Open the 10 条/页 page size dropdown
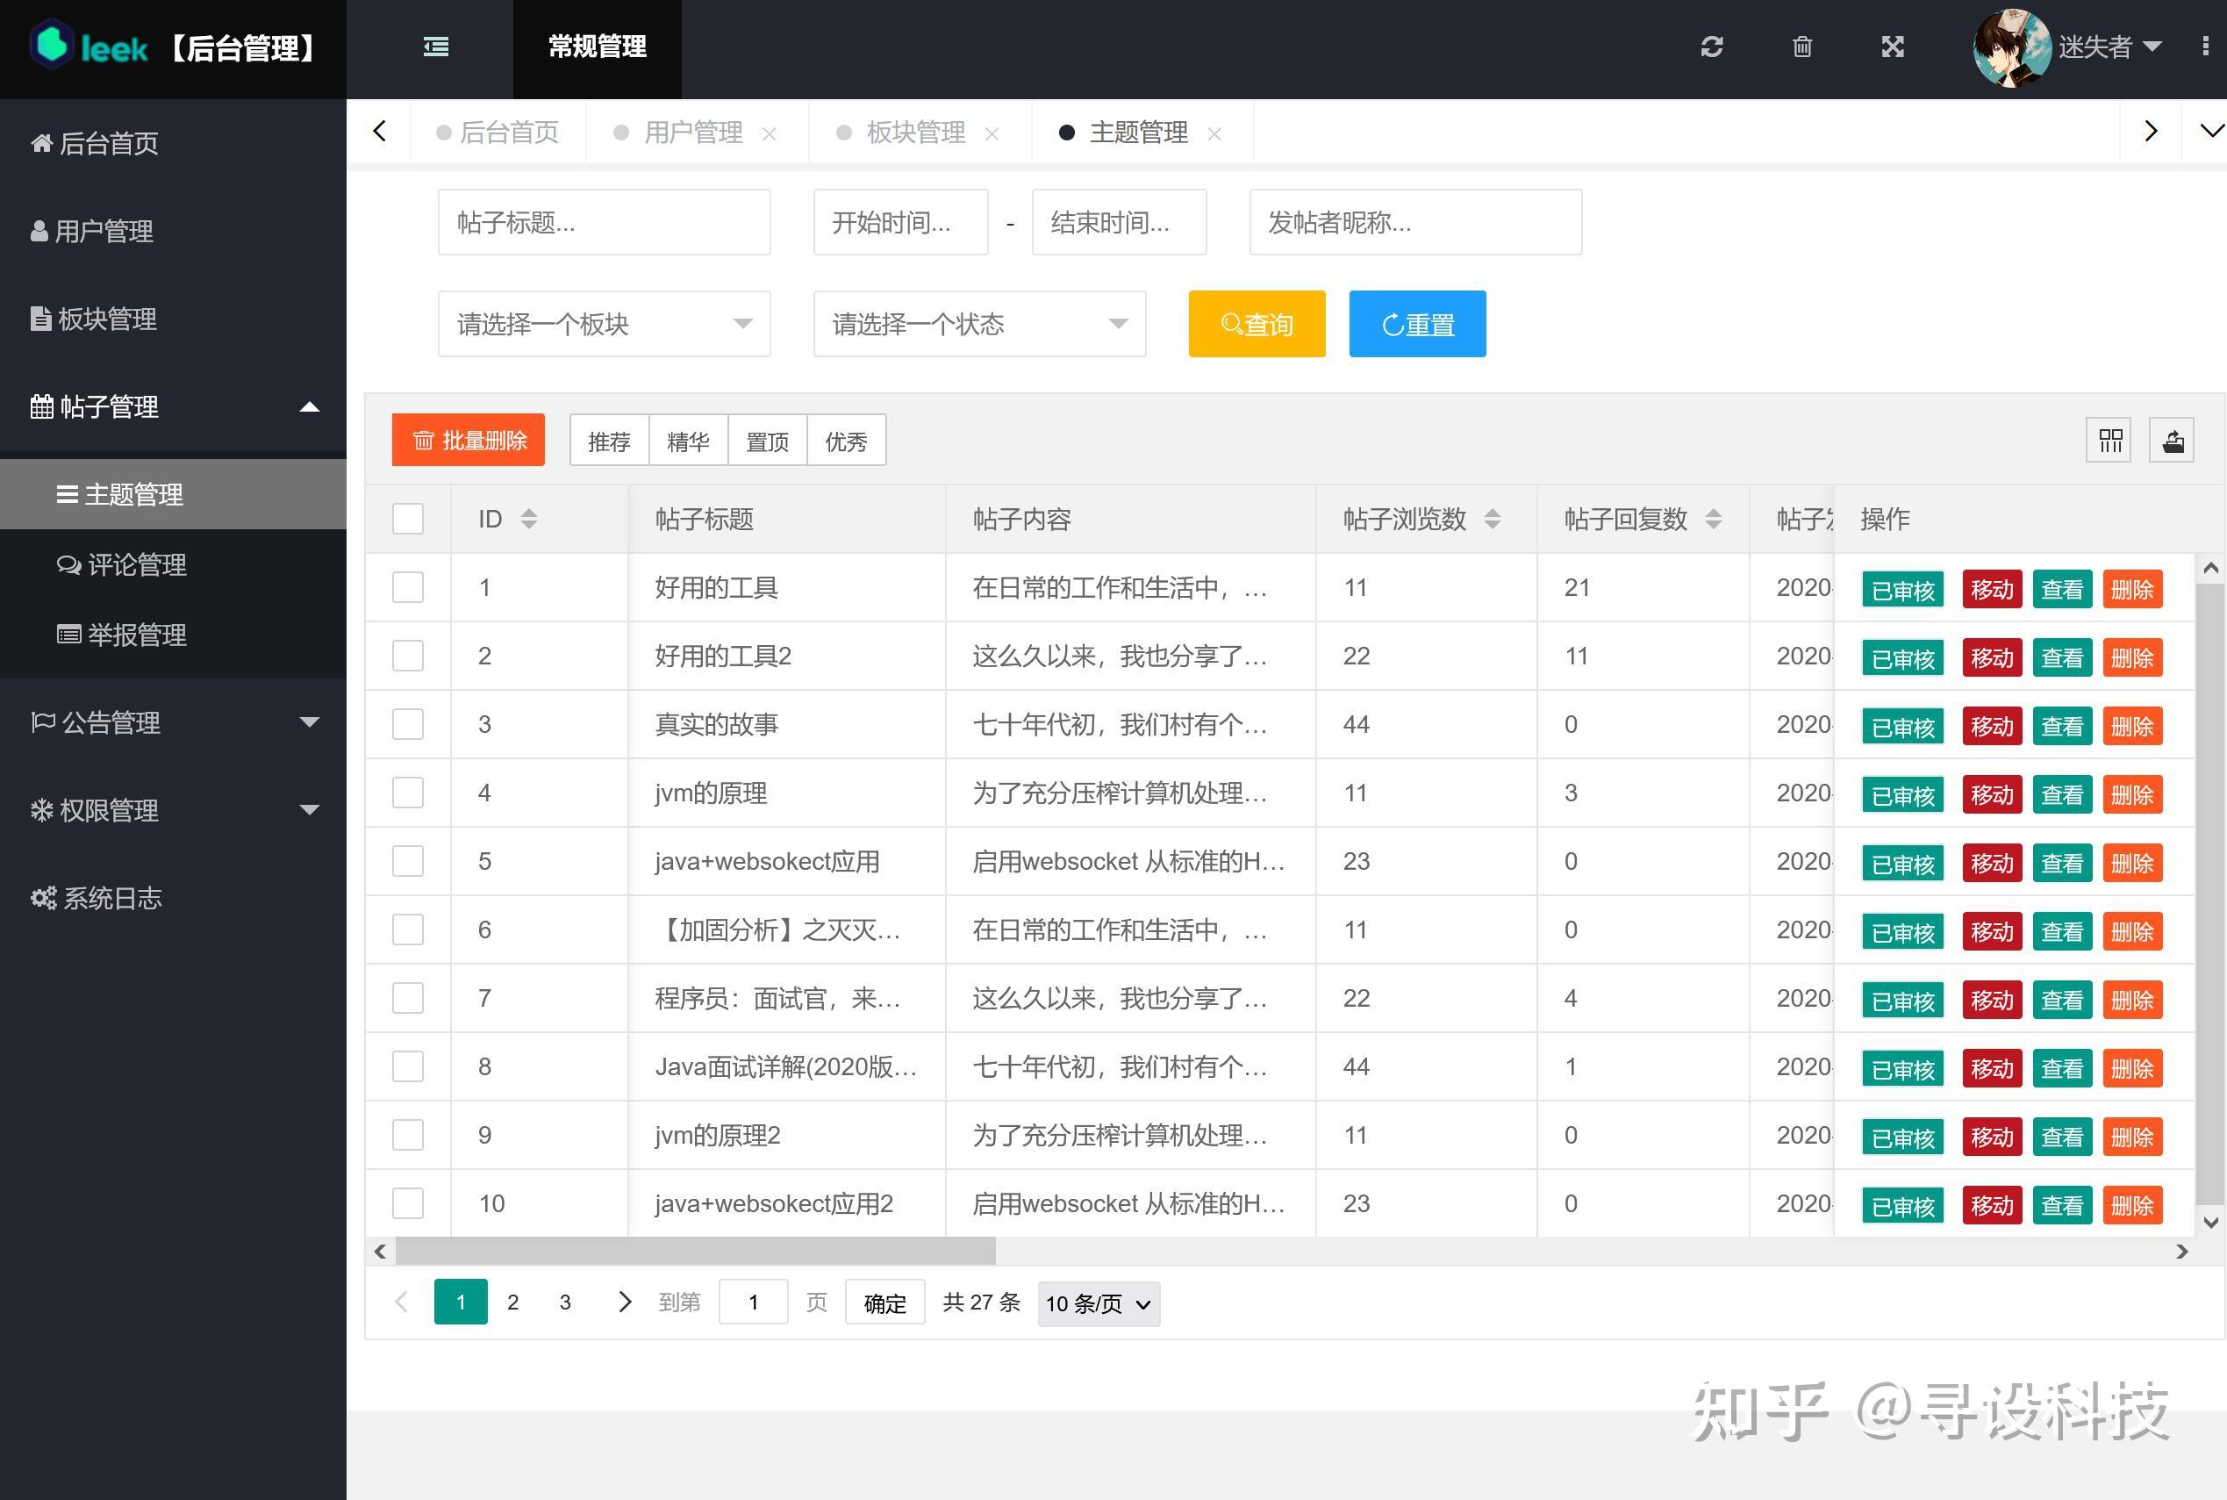 (x=1097, y=1303)
